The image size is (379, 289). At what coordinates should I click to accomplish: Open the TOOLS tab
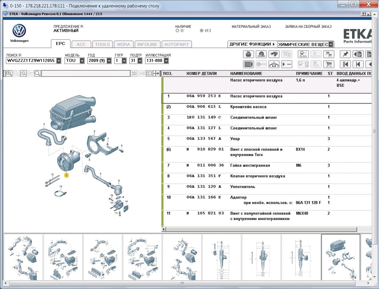point(103,44)
